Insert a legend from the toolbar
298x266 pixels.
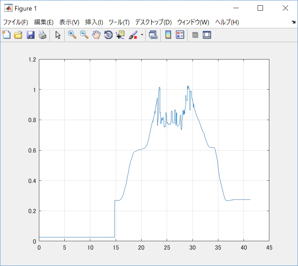[x=180, y=35]
